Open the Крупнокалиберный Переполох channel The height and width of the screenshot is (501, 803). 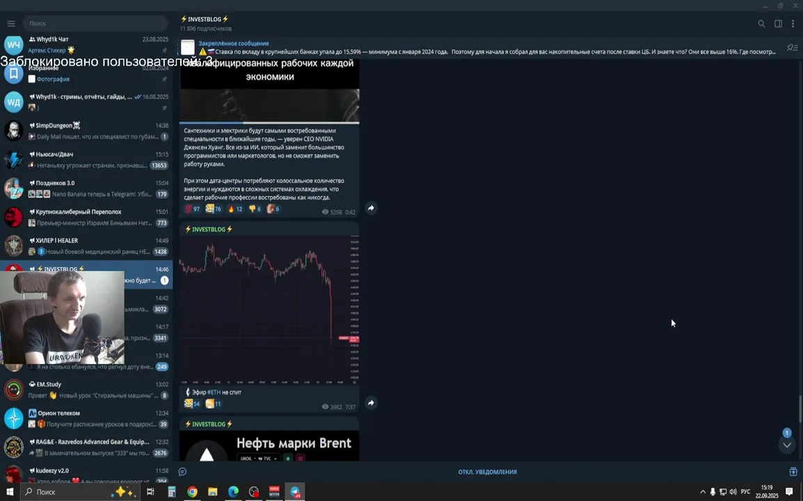pos(86,216)
